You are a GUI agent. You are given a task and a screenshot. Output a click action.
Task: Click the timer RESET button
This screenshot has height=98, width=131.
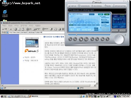tap(122, 27)
